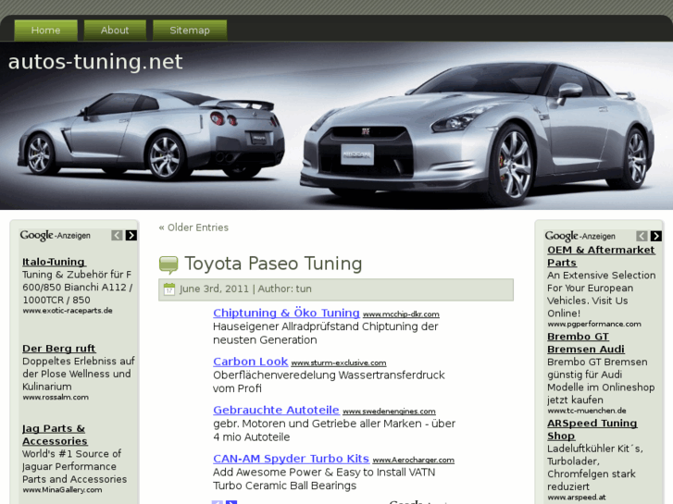Select the Italo-Tuning ad in left sidebar

[x=54, y=262]
